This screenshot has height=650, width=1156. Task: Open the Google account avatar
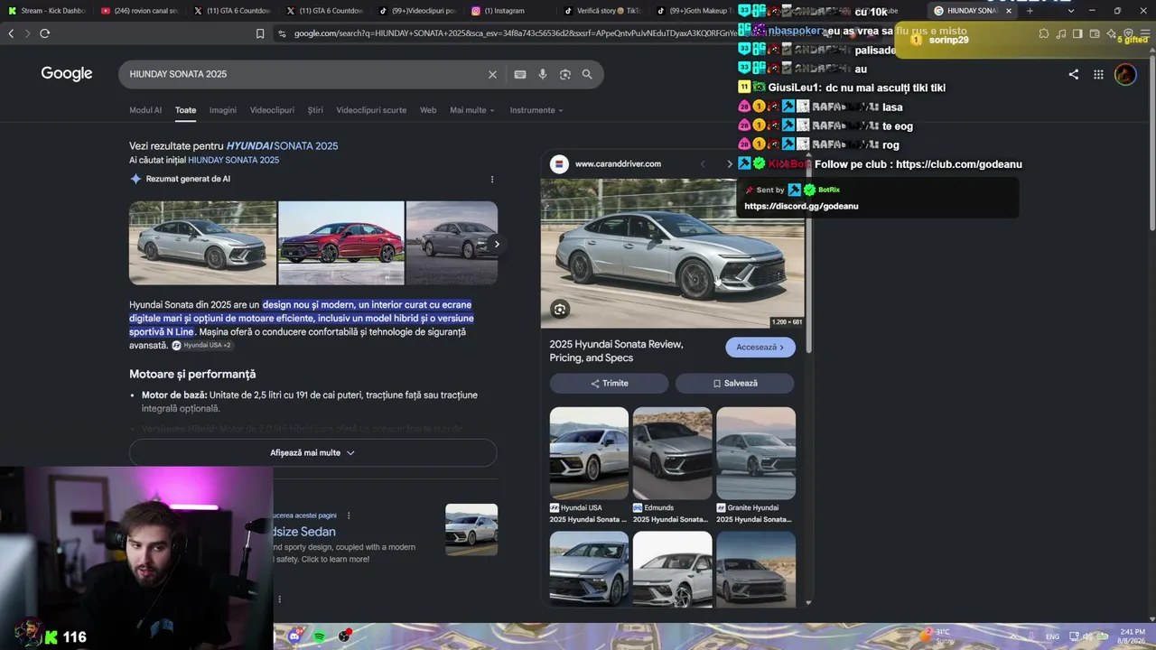coord(1125,74)
